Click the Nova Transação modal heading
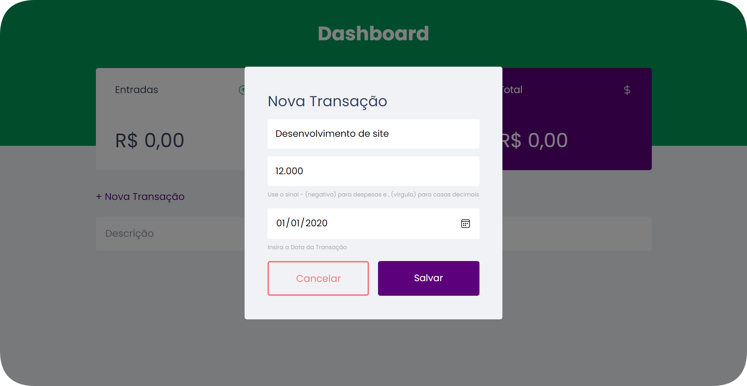 pos(327,101)
